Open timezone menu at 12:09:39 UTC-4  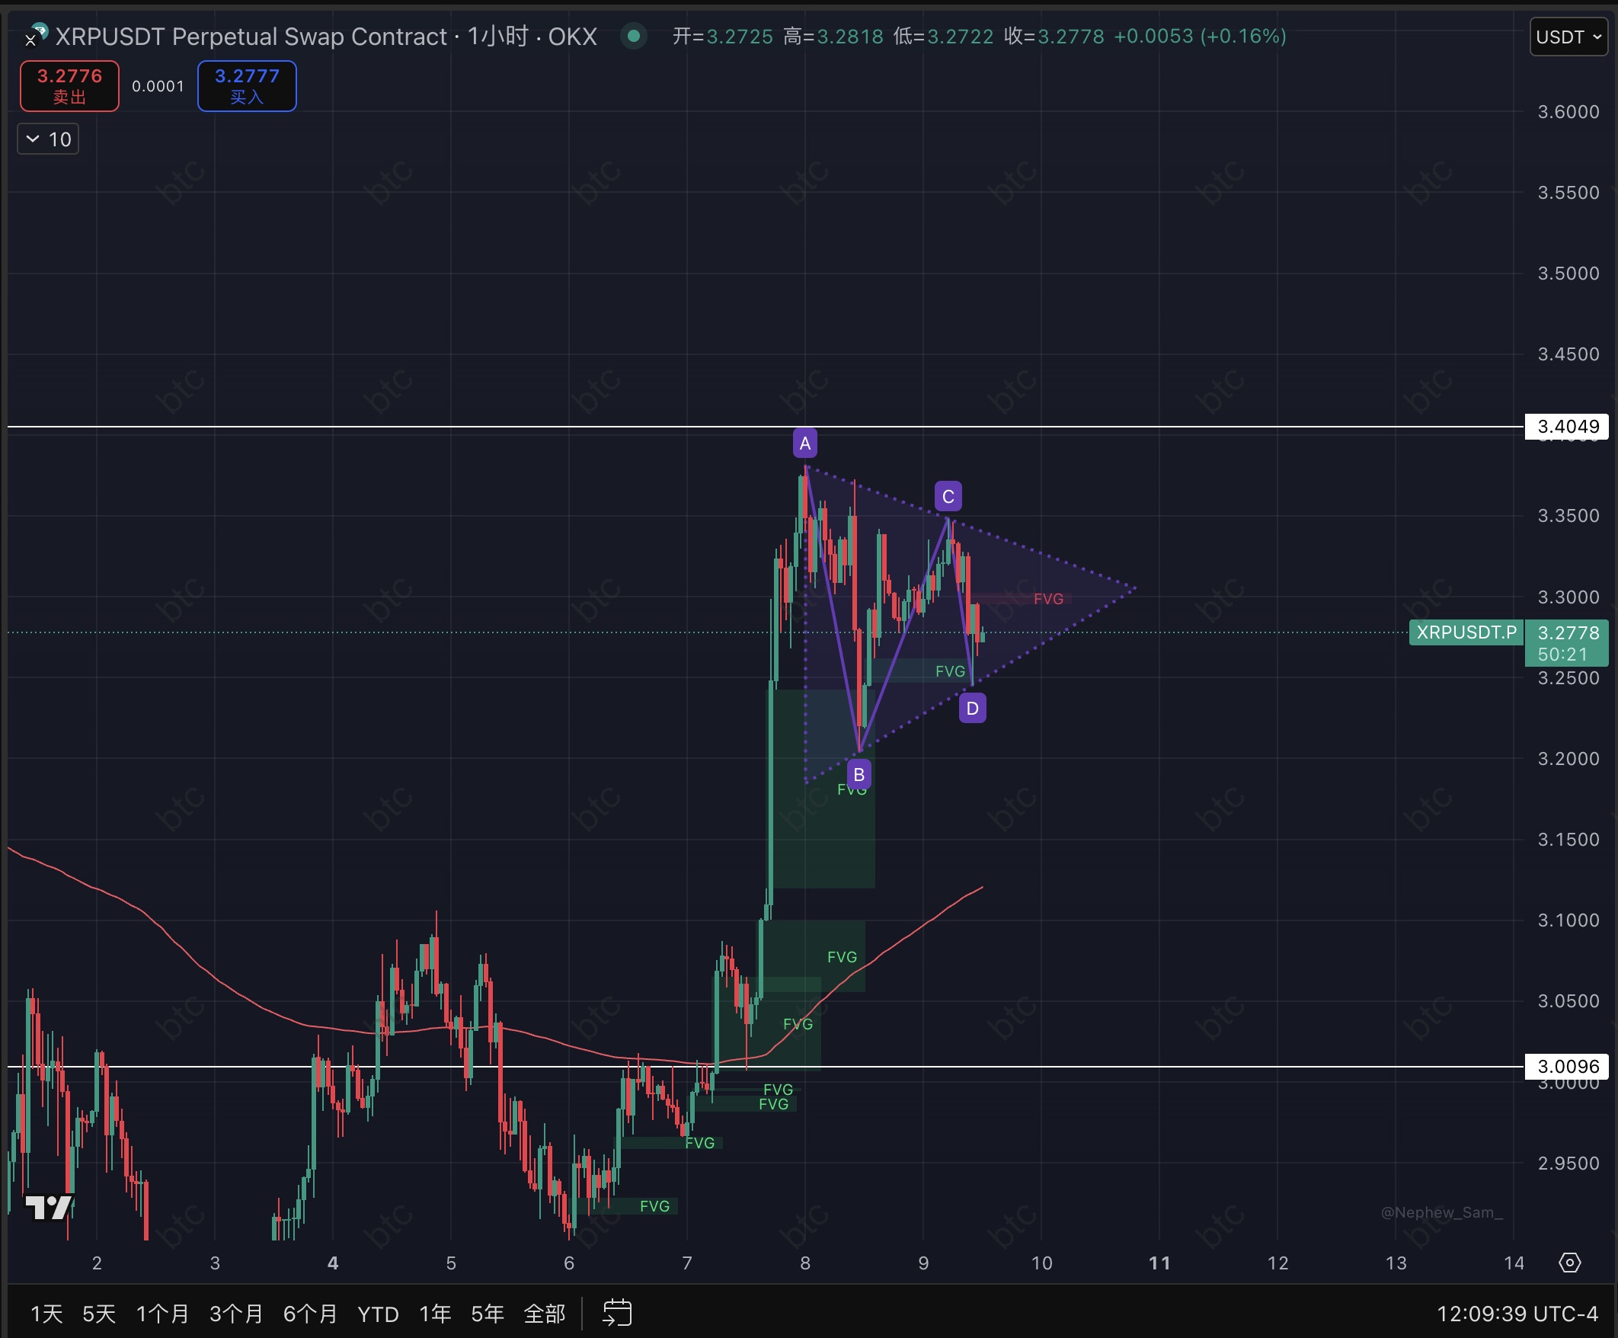[x=1516, y=1314]
